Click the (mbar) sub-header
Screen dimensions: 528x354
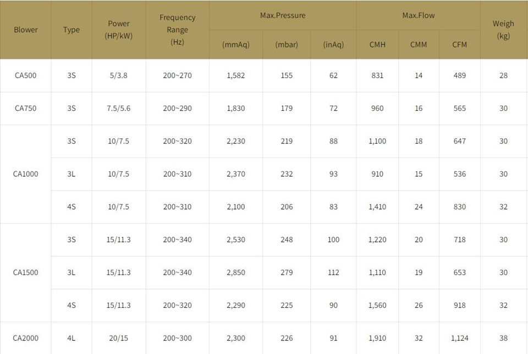[287, 44]
